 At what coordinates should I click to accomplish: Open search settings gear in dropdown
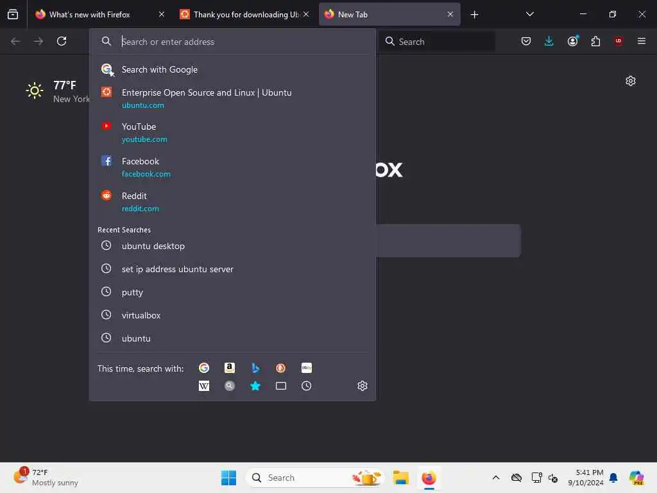pos(363,386)
